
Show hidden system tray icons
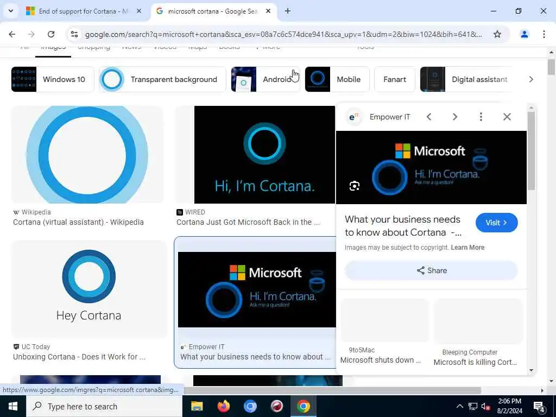459,406
